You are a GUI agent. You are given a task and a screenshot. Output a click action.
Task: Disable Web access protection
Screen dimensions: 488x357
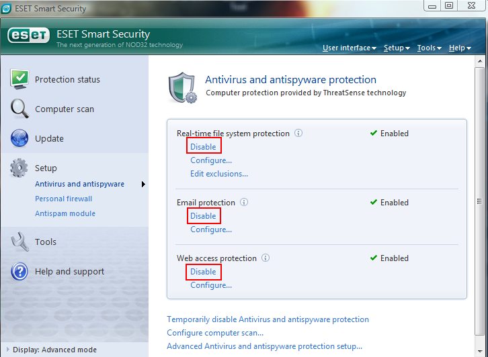coord(203,272)
